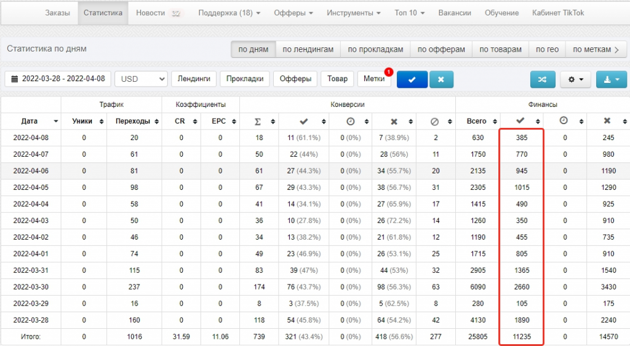Screen dimensions: 630x346
Task: Open the USD currency dropdown
Action: tap(141, 79)
